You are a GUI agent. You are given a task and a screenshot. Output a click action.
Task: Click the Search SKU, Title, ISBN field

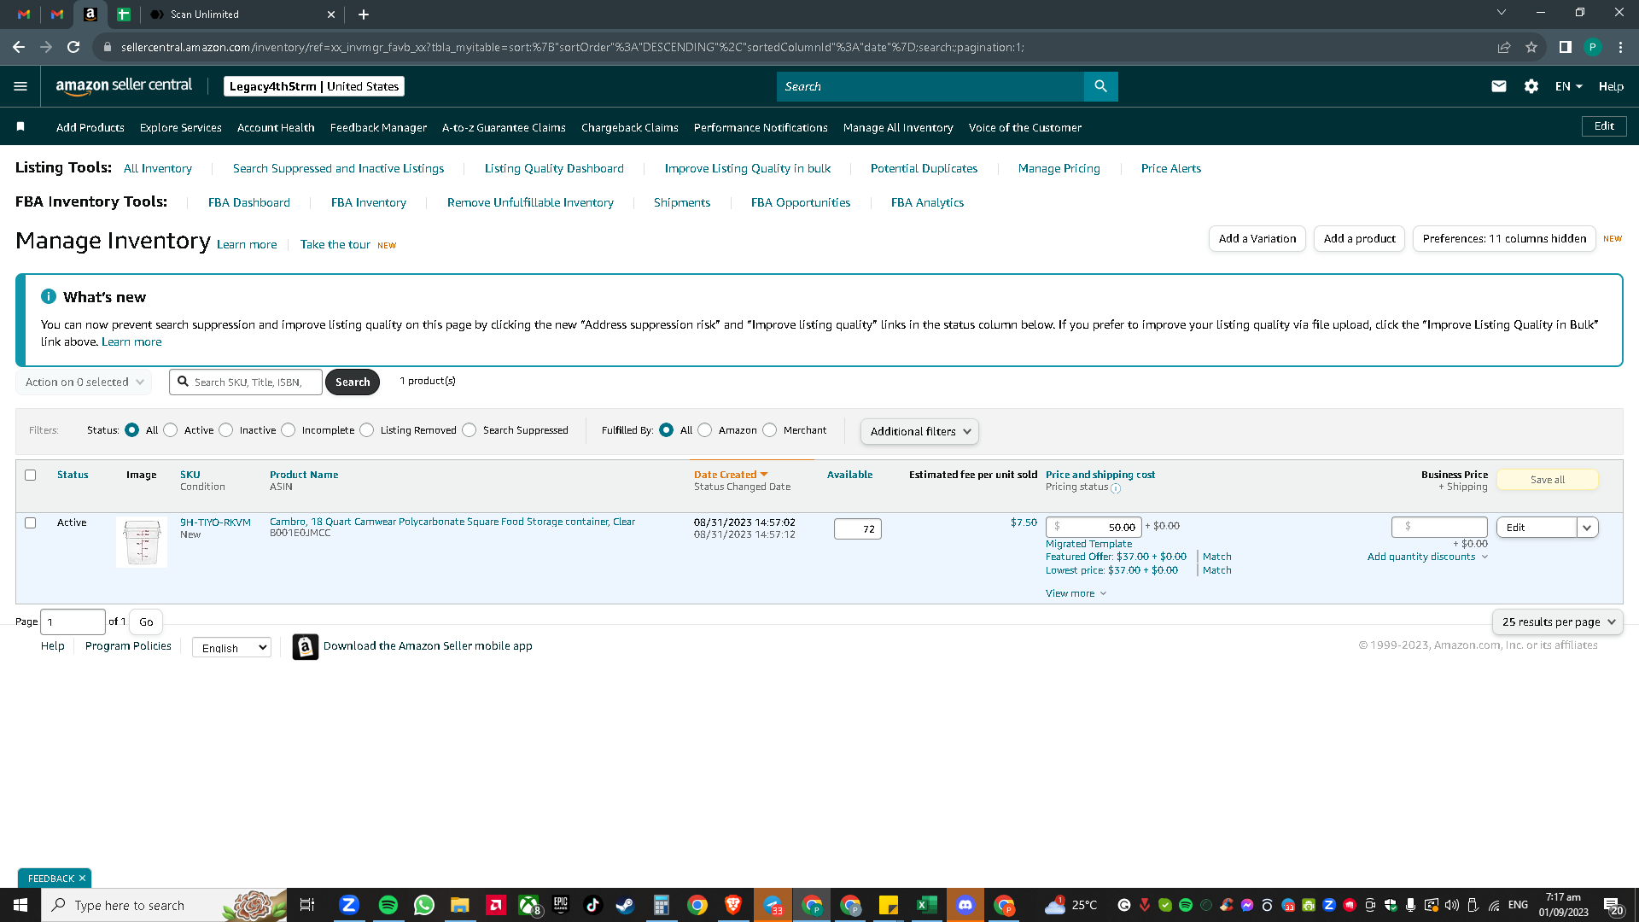[x=246, y=382]
